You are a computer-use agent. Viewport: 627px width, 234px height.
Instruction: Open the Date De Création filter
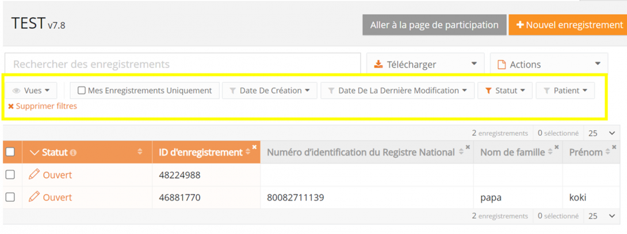point(269,91)
